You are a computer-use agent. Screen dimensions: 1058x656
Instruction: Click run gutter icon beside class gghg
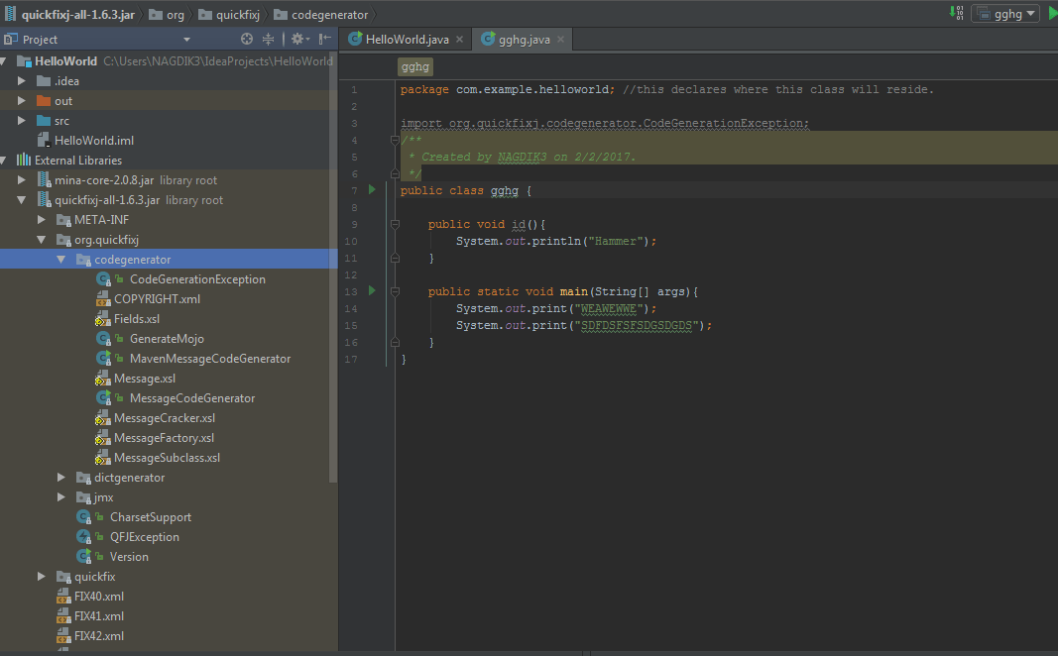click(372, 190)
